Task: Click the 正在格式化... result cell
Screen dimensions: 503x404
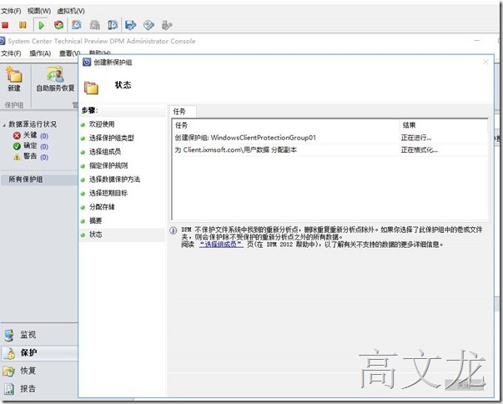Action: (420, 150)
